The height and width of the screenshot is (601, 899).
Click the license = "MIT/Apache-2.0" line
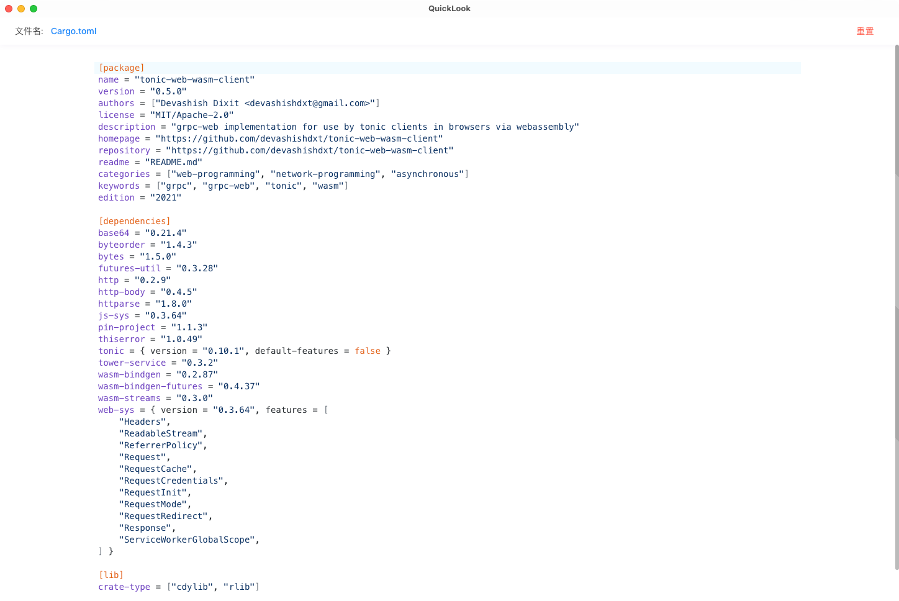tap(166, 115)
